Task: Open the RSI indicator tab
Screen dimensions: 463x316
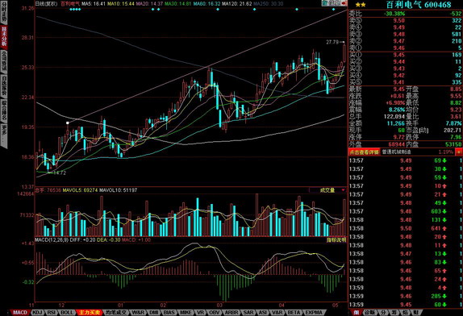Action: (x=52, y=312)
